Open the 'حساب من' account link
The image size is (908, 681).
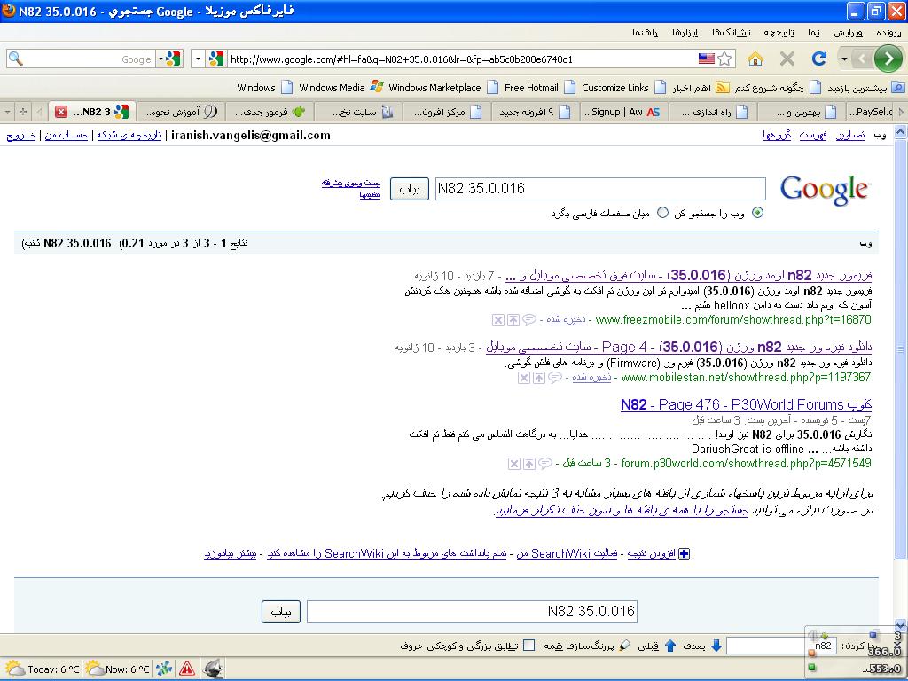tap(66, 136)
